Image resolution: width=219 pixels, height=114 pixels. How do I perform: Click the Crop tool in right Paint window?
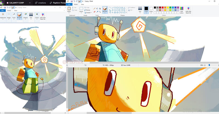(87, 8)
